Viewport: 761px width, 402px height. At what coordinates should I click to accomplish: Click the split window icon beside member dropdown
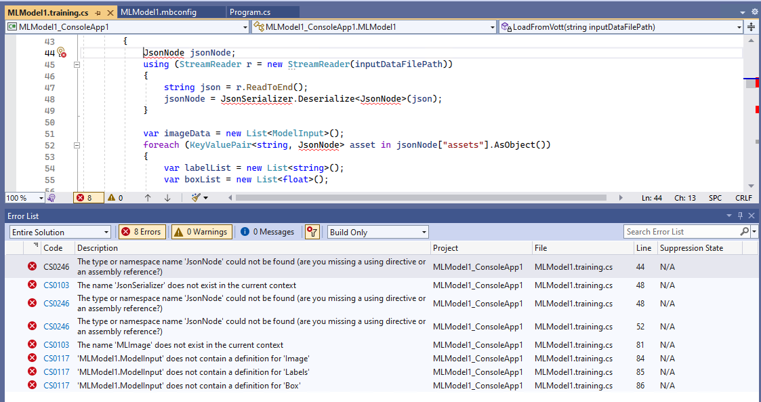(751, 27)
